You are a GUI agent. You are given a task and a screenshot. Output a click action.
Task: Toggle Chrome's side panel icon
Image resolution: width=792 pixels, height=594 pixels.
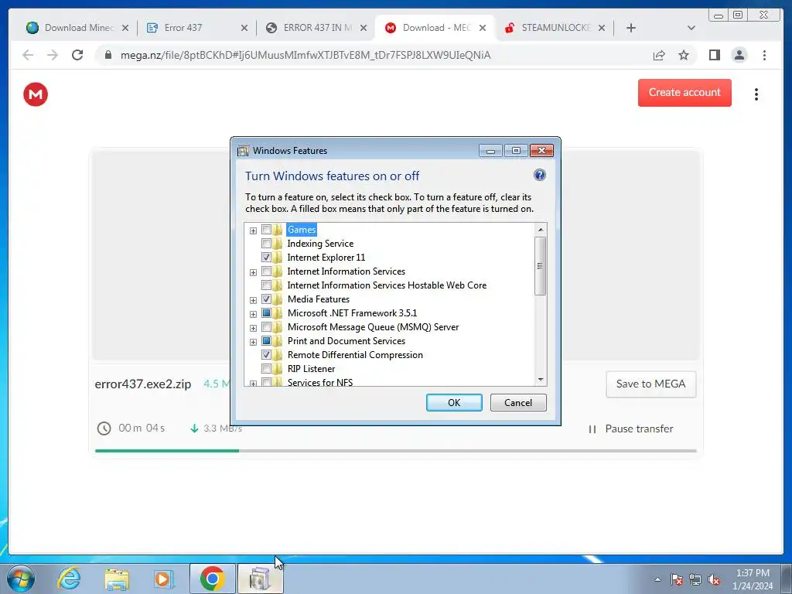(714, 55)
